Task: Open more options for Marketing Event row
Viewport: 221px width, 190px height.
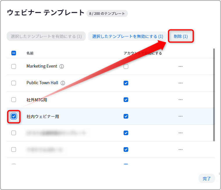Action: pos(181,66)
